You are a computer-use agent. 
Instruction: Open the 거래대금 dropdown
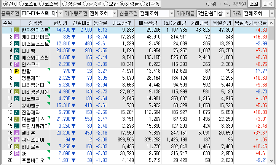click(228, 13)
